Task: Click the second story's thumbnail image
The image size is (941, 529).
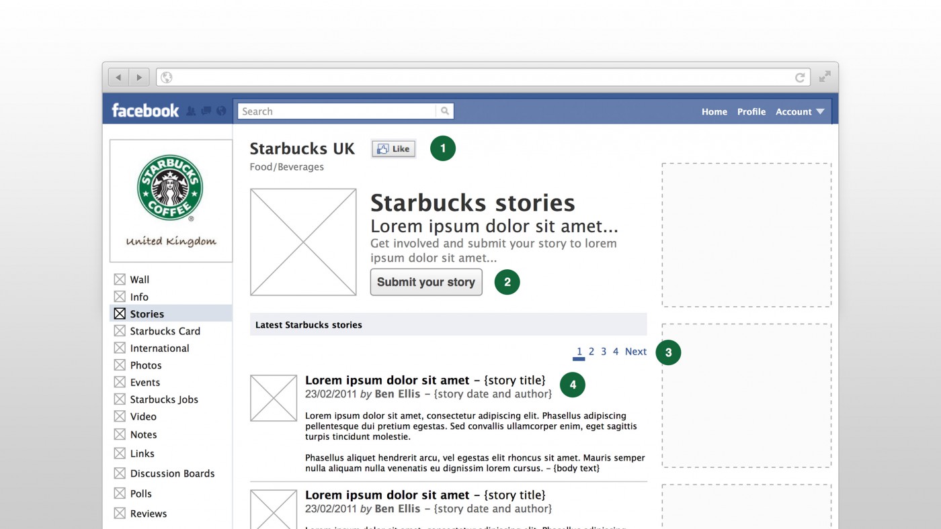Action: (274, 509)
